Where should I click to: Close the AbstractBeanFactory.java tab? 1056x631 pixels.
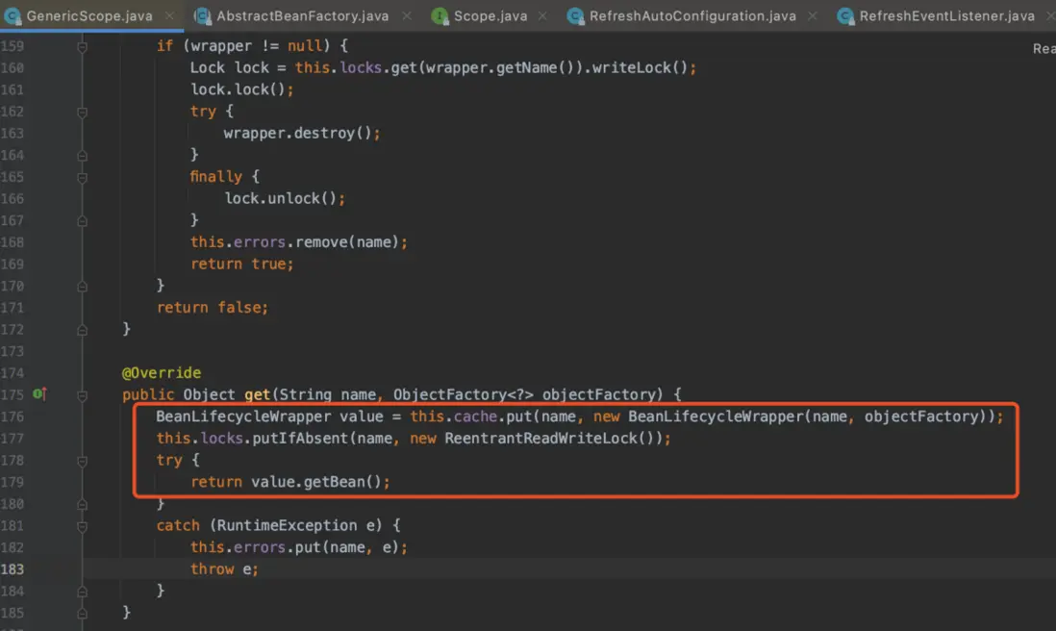pyautogui.click(x=407, y=15)
